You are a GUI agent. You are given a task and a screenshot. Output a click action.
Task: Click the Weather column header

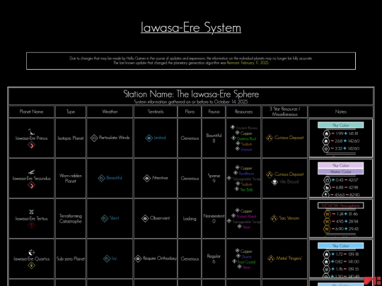[x=110, y=112]
